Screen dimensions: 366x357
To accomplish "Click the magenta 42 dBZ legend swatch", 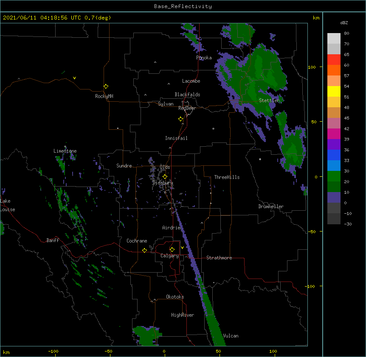I will (x=334, y=134).
